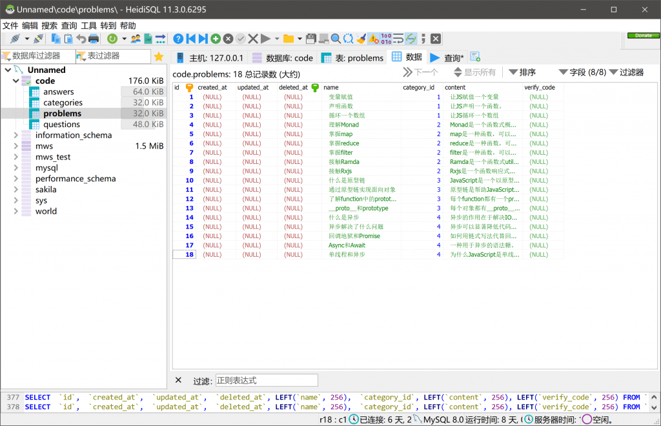Screen dimensions: 661x426
Task: Click the semicolon delimiter icon
Action: 423,39
